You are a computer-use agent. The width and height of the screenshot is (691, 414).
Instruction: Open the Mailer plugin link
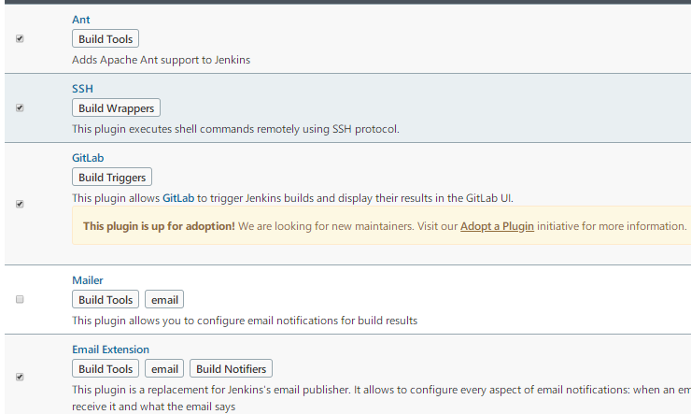[88, 280]
